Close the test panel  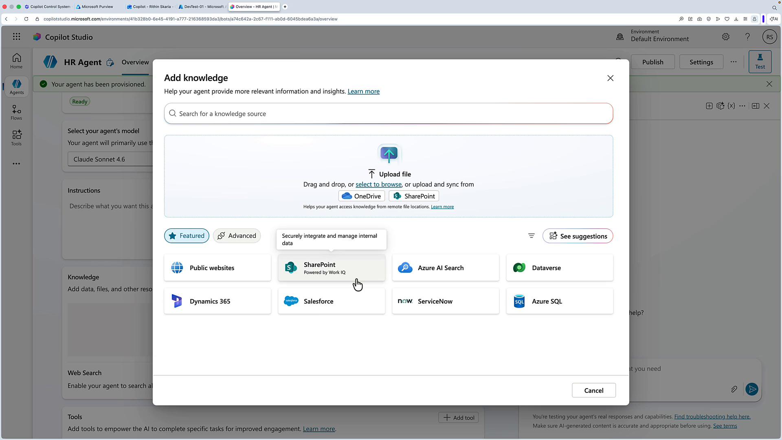(767, 106)
